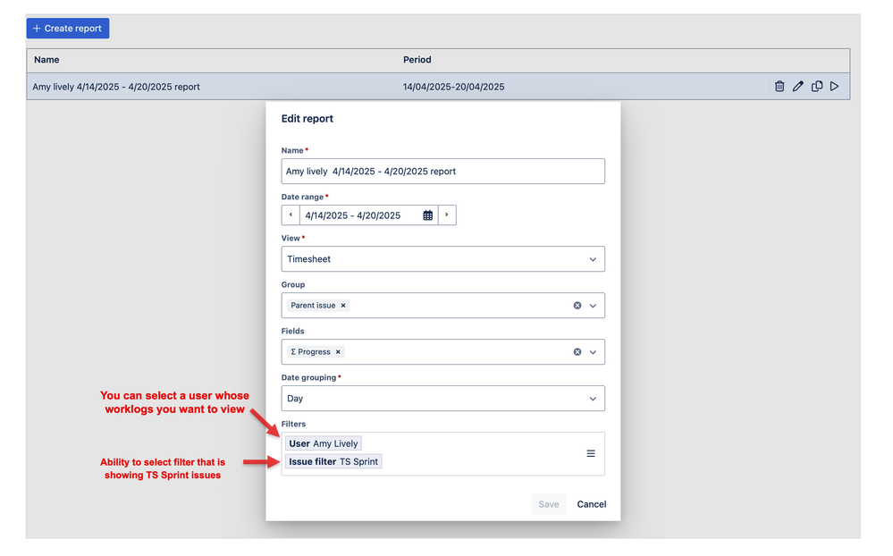Select the User Amy Lively filter chip

324,443
